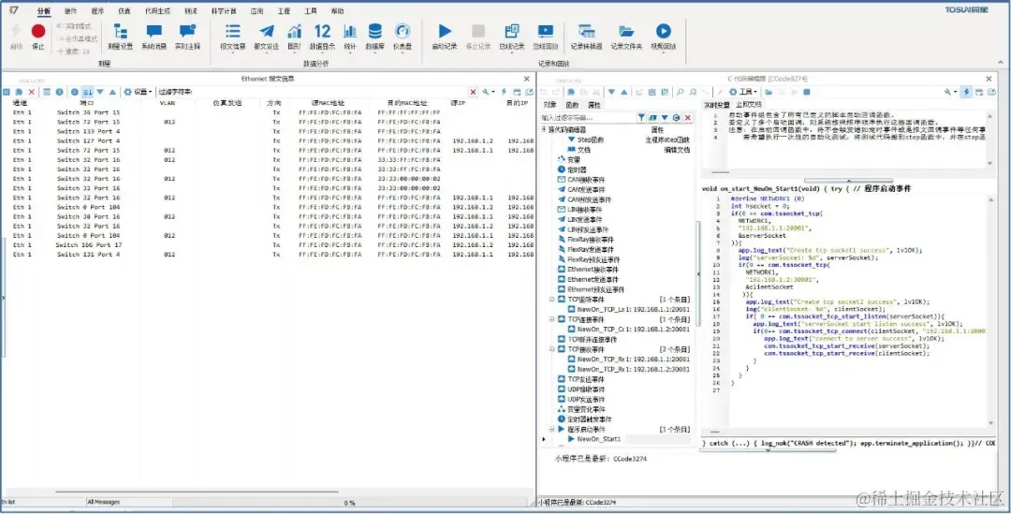Collapse the 程序启动事件 tree node
This screenshot has height=514, width=1011.
552,429
